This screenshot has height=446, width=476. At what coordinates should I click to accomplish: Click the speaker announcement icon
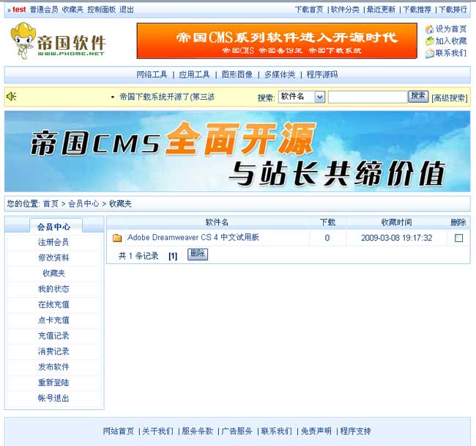12,97
